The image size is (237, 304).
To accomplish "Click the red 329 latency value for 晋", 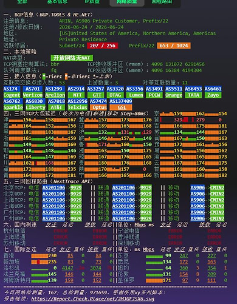I will click(178, 120).
